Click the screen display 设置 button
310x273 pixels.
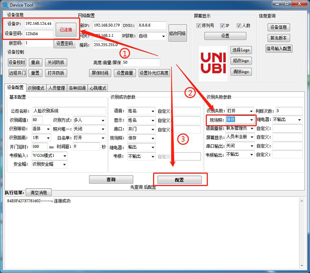coord(225,36)
